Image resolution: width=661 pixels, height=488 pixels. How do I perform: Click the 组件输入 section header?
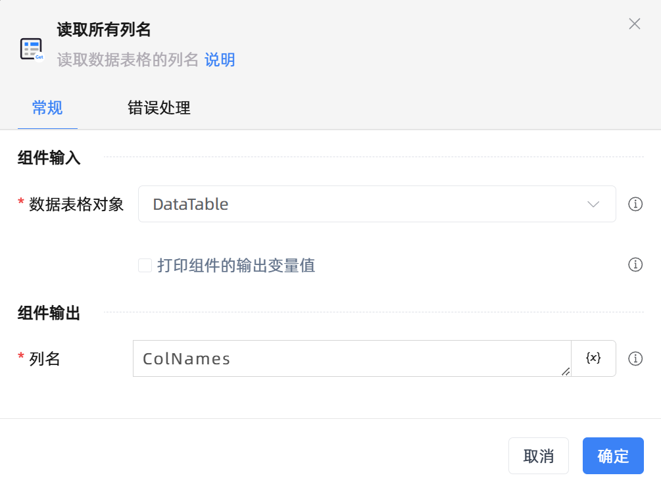click(49, 158)
